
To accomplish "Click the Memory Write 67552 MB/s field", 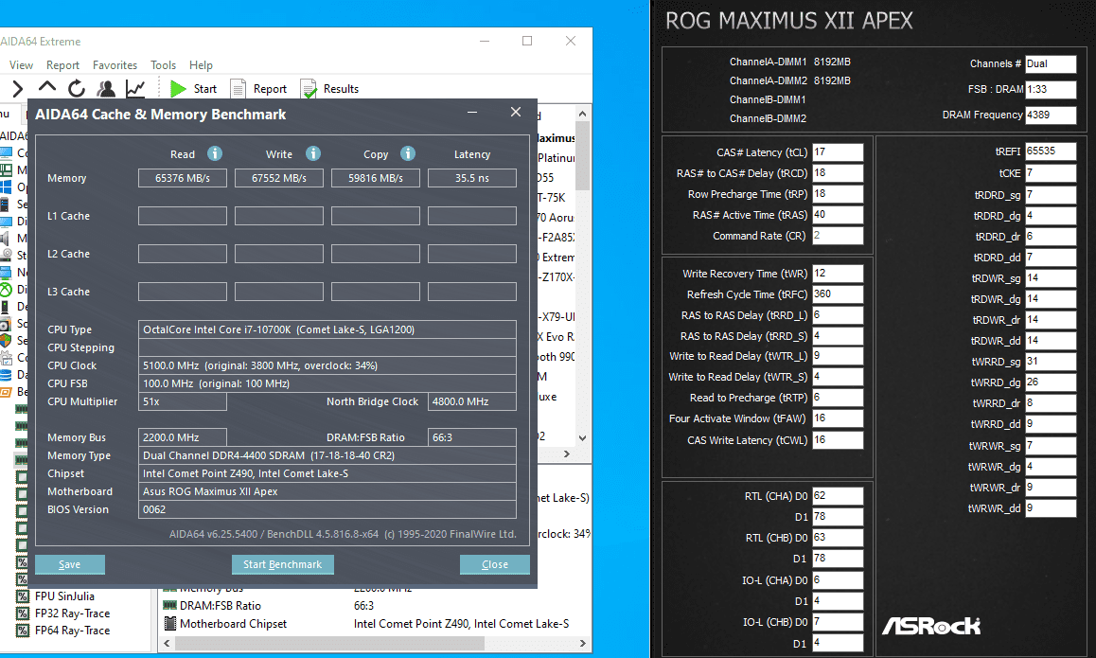I will point(279,178).
